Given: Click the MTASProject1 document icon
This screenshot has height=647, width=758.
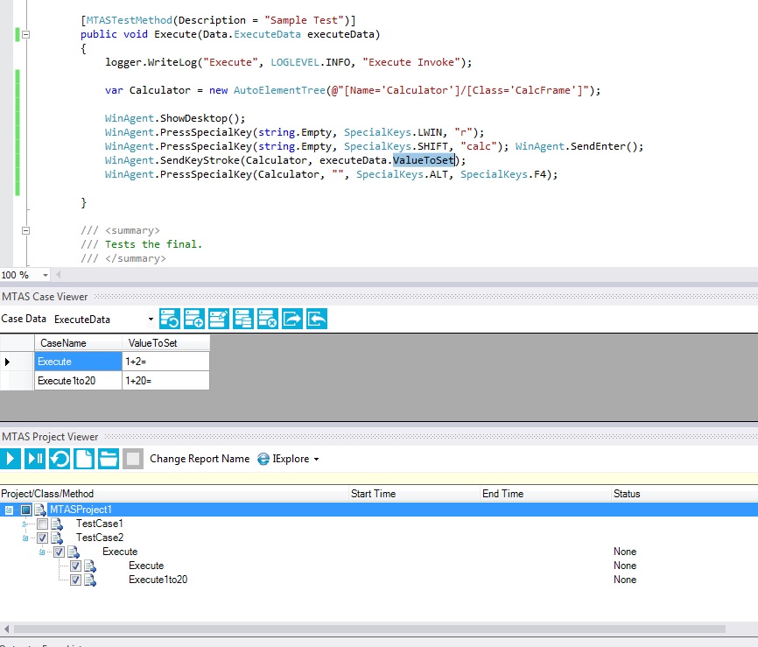Looking at the screenshot, I should [x=40, y=510].
